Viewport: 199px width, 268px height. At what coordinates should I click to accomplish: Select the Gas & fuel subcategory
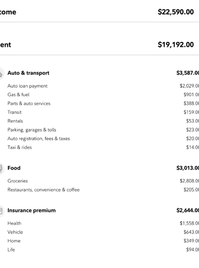[x=19, y=95]
